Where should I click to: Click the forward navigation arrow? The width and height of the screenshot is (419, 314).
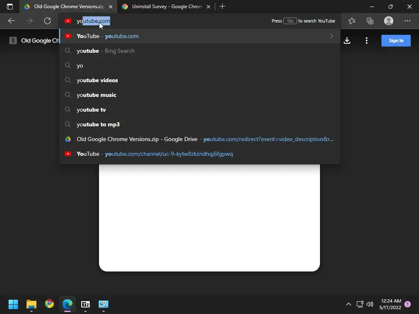pos(29,21)
